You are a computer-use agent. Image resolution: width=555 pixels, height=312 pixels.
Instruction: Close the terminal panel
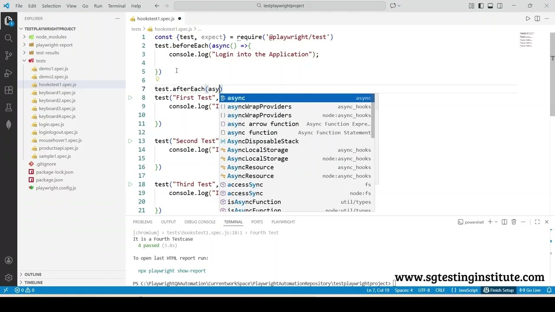pos(546,222)
